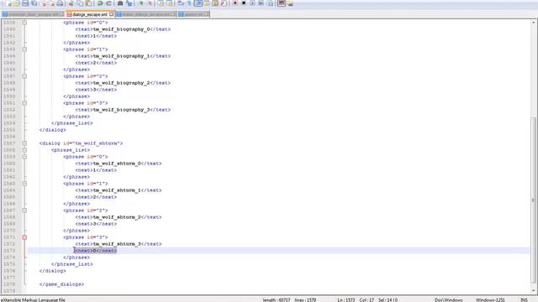Click the New file toolbar icon
This screenshot has height=302, width=538.
8,3
